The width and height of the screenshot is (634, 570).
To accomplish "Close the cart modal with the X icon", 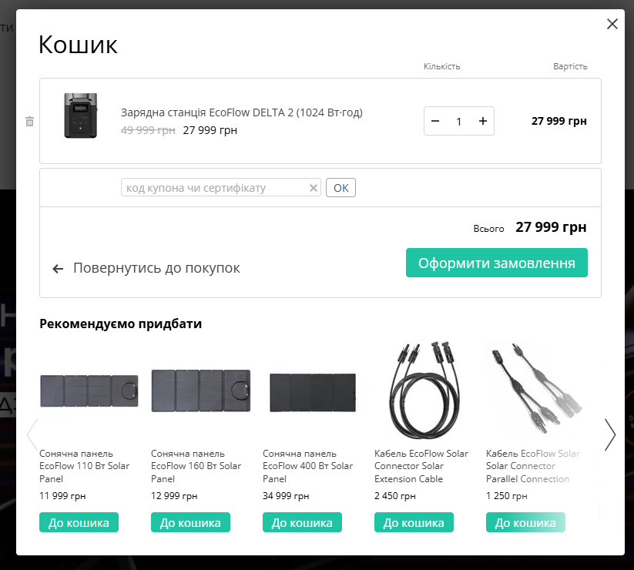I will coord(612,24).
